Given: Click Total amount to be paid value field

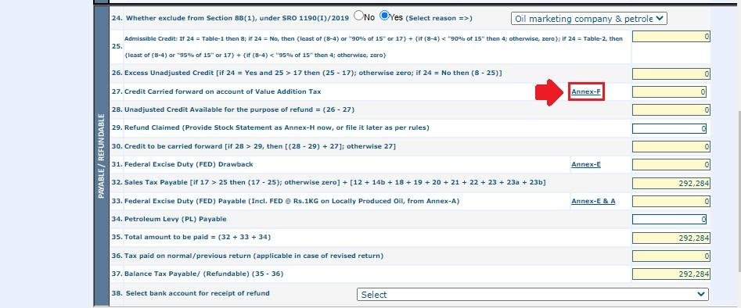Looking at the screenshot, I should 671,238.
